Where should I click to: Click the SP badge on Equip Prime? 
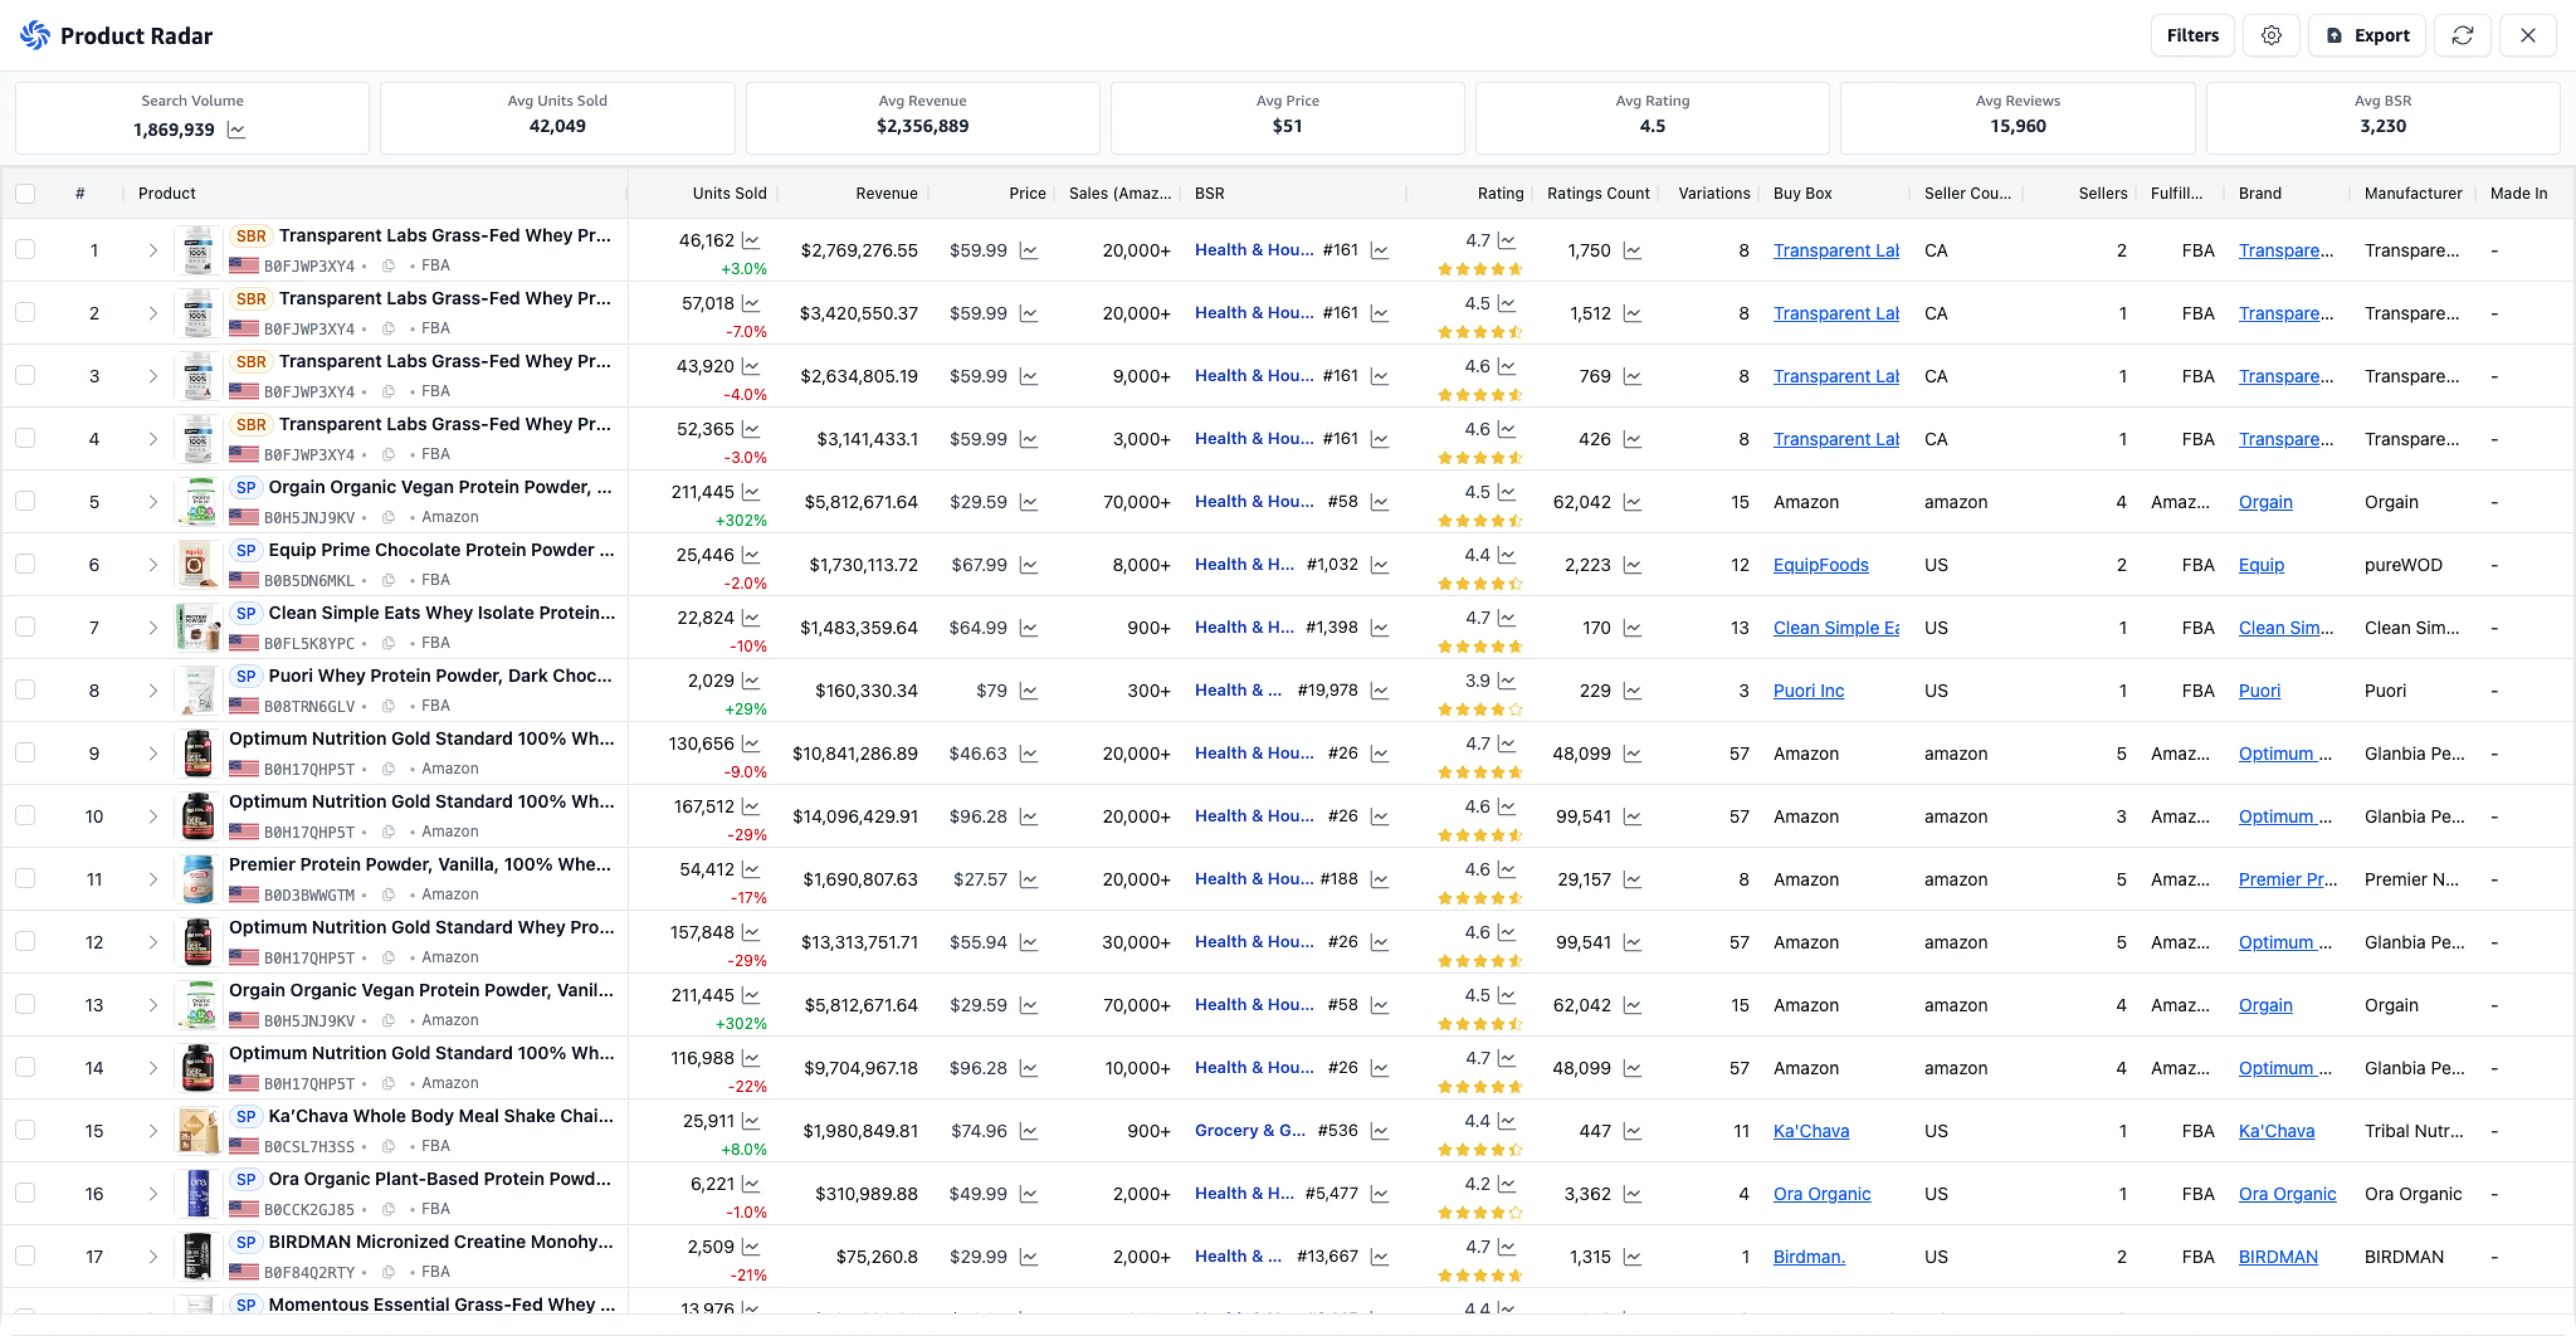tap(246, 550)
